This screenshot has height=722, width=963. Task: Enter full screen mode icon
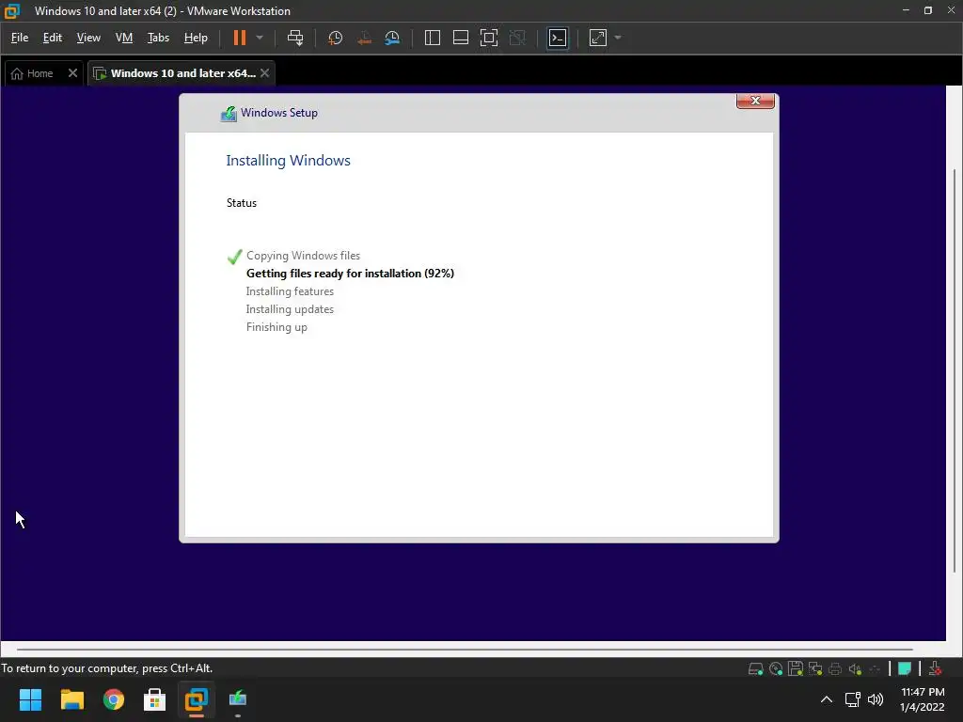pos(489,38)
